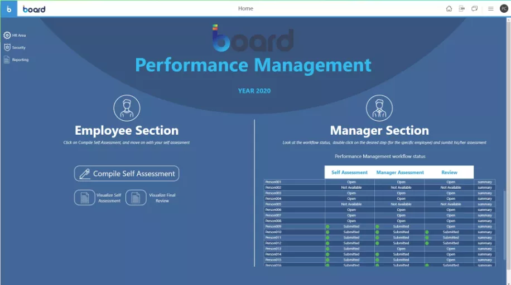
Task: Go to Home via the house icon
Action: pyautogui.click(x=449, y=9)
